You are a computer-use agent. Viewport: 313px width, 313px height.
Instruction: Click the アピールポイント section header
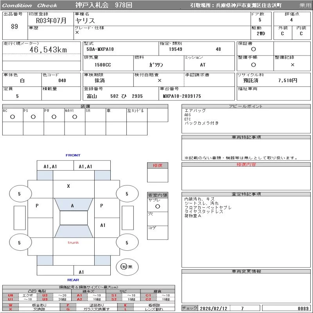click(246, 106)
